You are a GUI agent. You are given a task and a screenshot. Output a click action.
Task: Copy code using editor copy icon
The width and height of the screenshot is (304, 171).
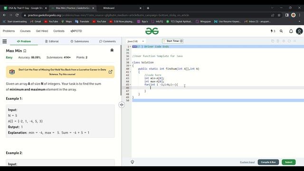[x=273, y=41]
